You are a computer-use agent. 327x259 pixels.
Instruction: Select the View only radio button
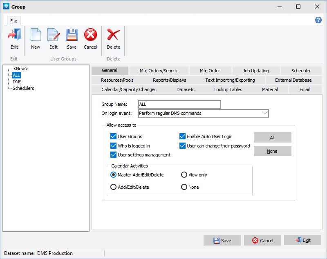(184, 175)
